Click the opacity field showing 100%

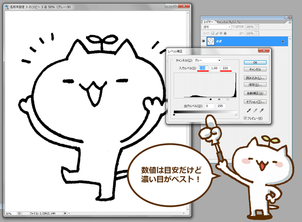tap(250, 26)
